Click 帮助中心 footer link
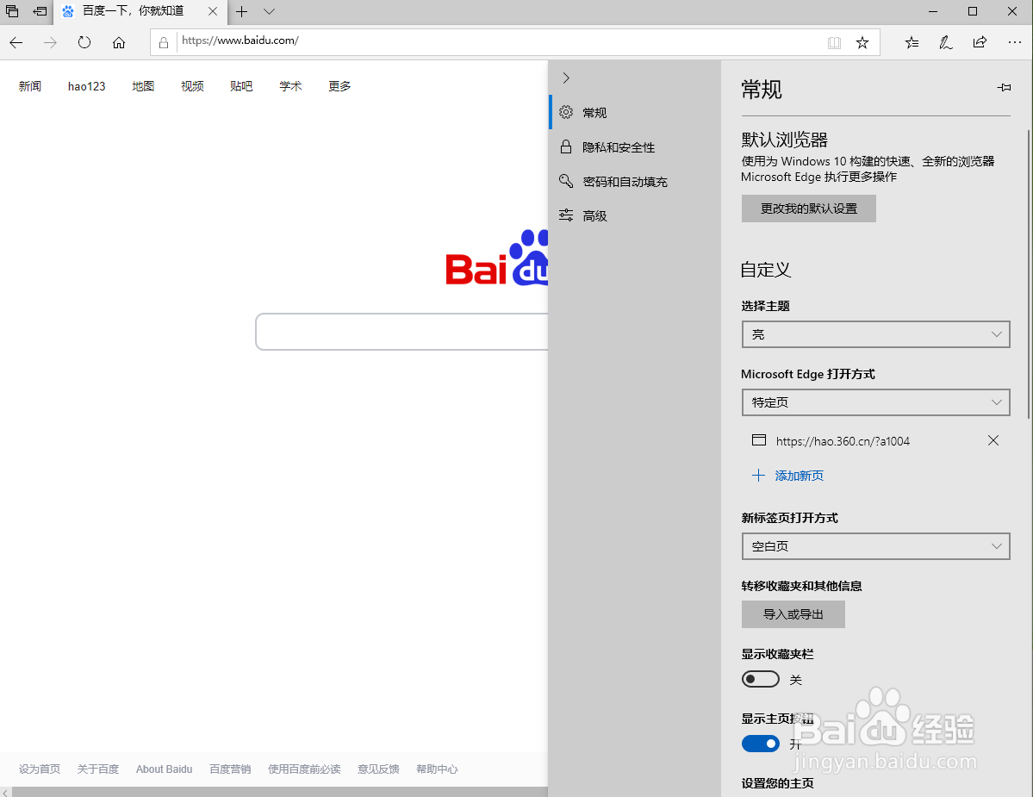Viewport: 1033px width, 797px height. (437, 769)
